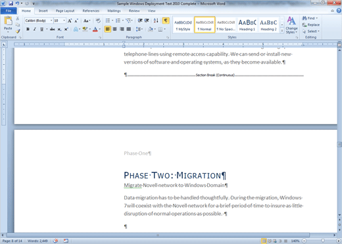Toggle Align Text Right
This screenshot has width=342, height=244.
click(x=122, y=29)
